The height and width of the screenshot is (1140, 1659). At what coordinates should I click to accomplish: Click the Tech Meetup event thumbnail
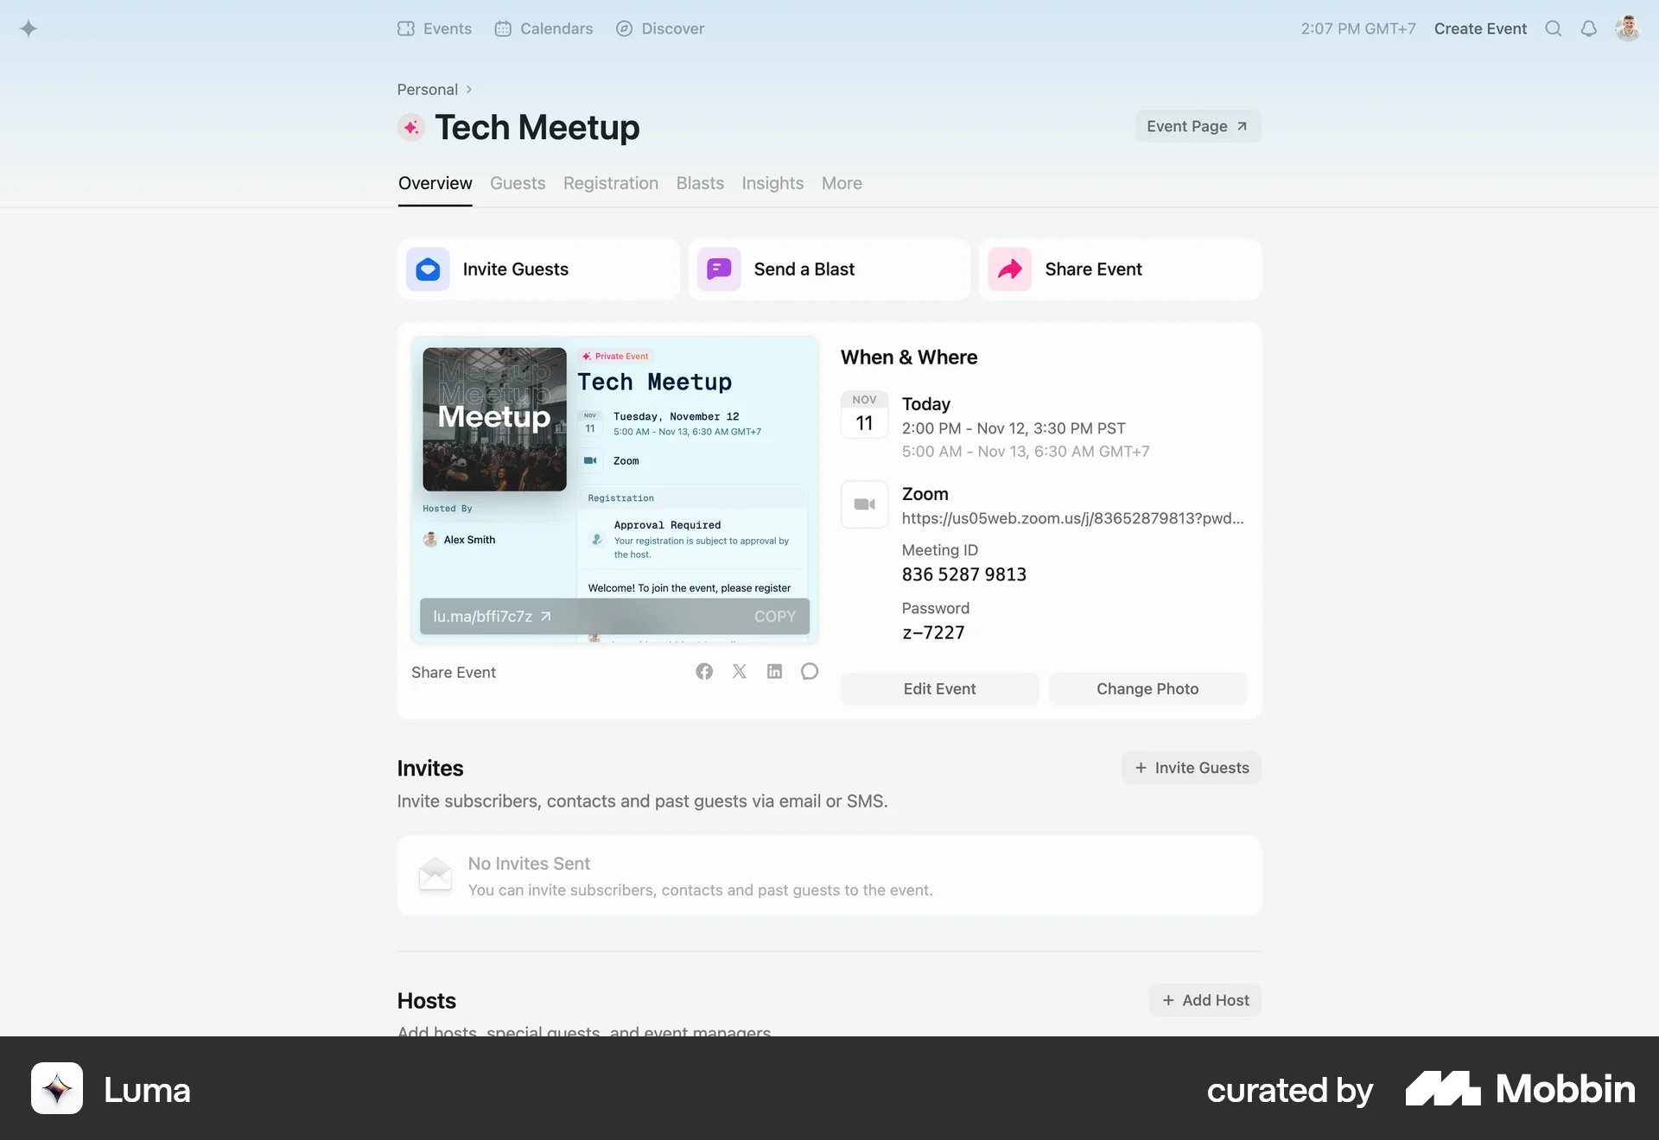pos(493,419)
